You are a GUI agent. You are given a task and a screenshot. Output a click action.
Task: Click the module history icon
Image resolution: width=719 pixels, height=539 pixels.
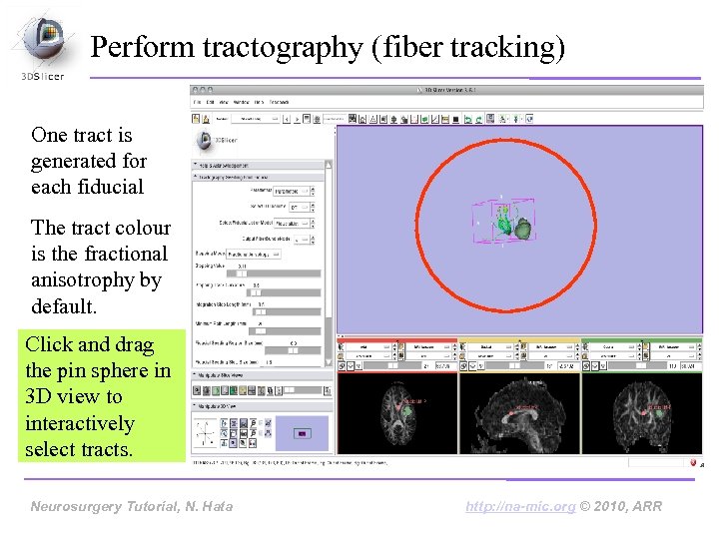point(307,119)
